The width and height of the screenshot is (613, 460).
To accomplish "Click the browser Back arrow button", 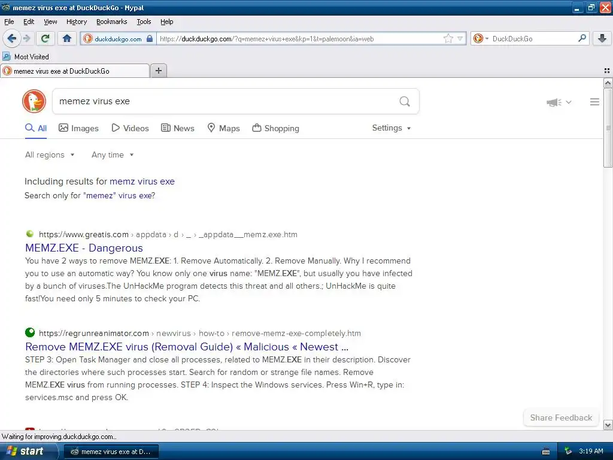I will coord(12,38).
